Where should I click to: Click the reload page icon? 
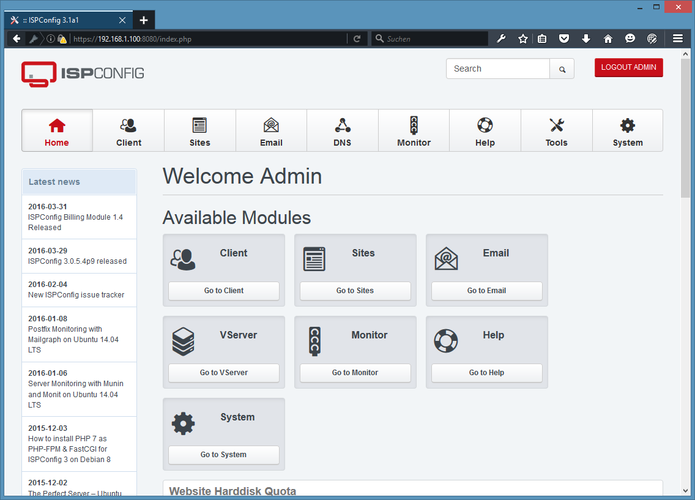tap(357, 39)
